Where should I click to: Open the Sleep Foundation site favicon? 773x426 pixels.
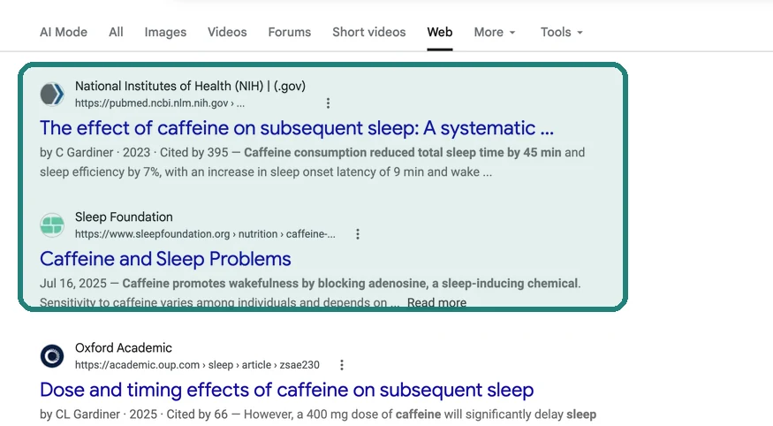[x=52, y=225]
